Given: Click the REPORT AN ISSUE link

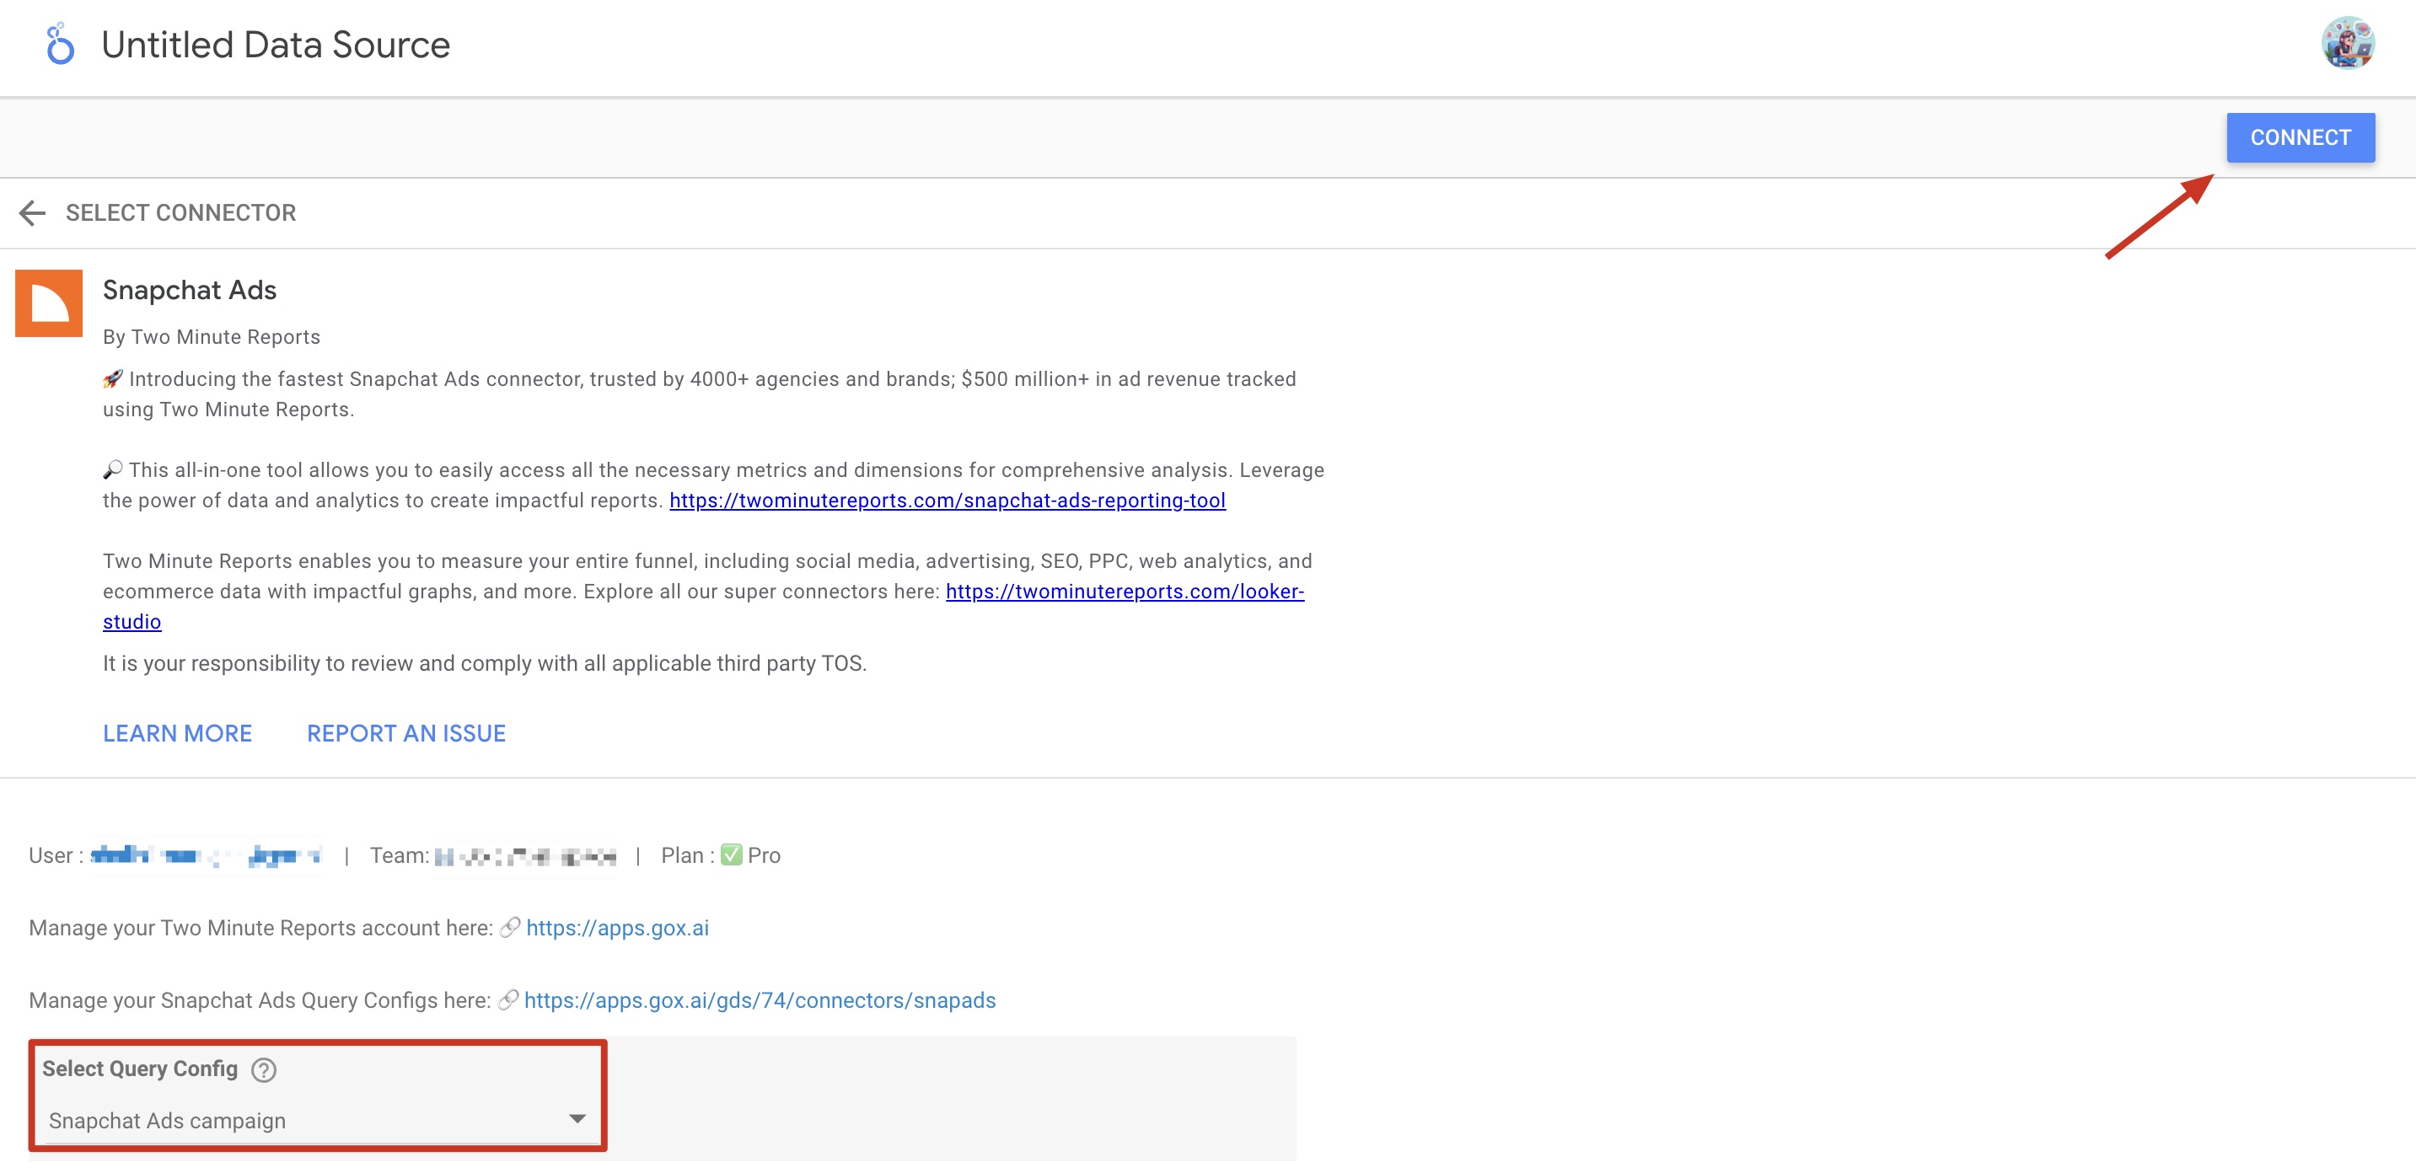Looking at the screenshot, I should (x=406, y=733).
